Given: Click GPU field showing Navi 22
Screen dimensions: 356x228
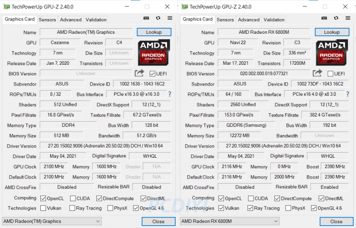Looking at the screenshot, I should point(238,43).
